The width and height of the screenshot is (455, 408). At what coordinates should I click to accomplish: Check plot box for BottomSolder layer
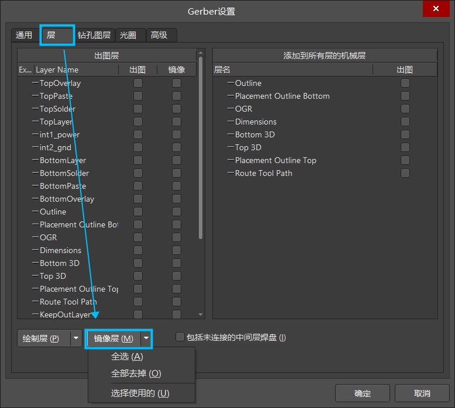[x=138, y=173]
